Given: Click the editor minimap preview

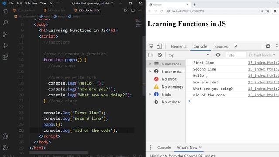Looking at the screenshot, I should pos(139,23).
